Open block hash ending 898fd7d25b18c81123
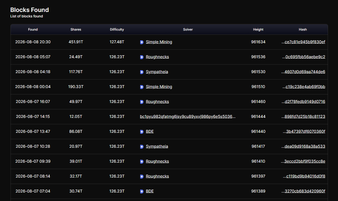Image resolution: width=338 pixels, height=201 pixels. 303,116
